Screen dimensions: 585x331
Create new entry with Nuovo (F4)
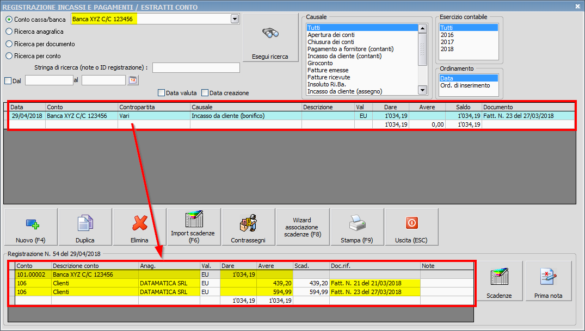click(x=31, y=227)
